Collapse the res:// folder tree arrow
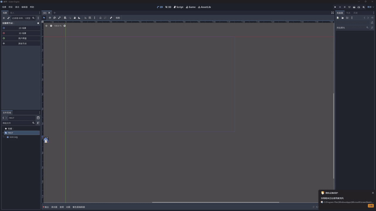This screenshot has width=376, height=211. pyautogui.click(x=3, y=133)
